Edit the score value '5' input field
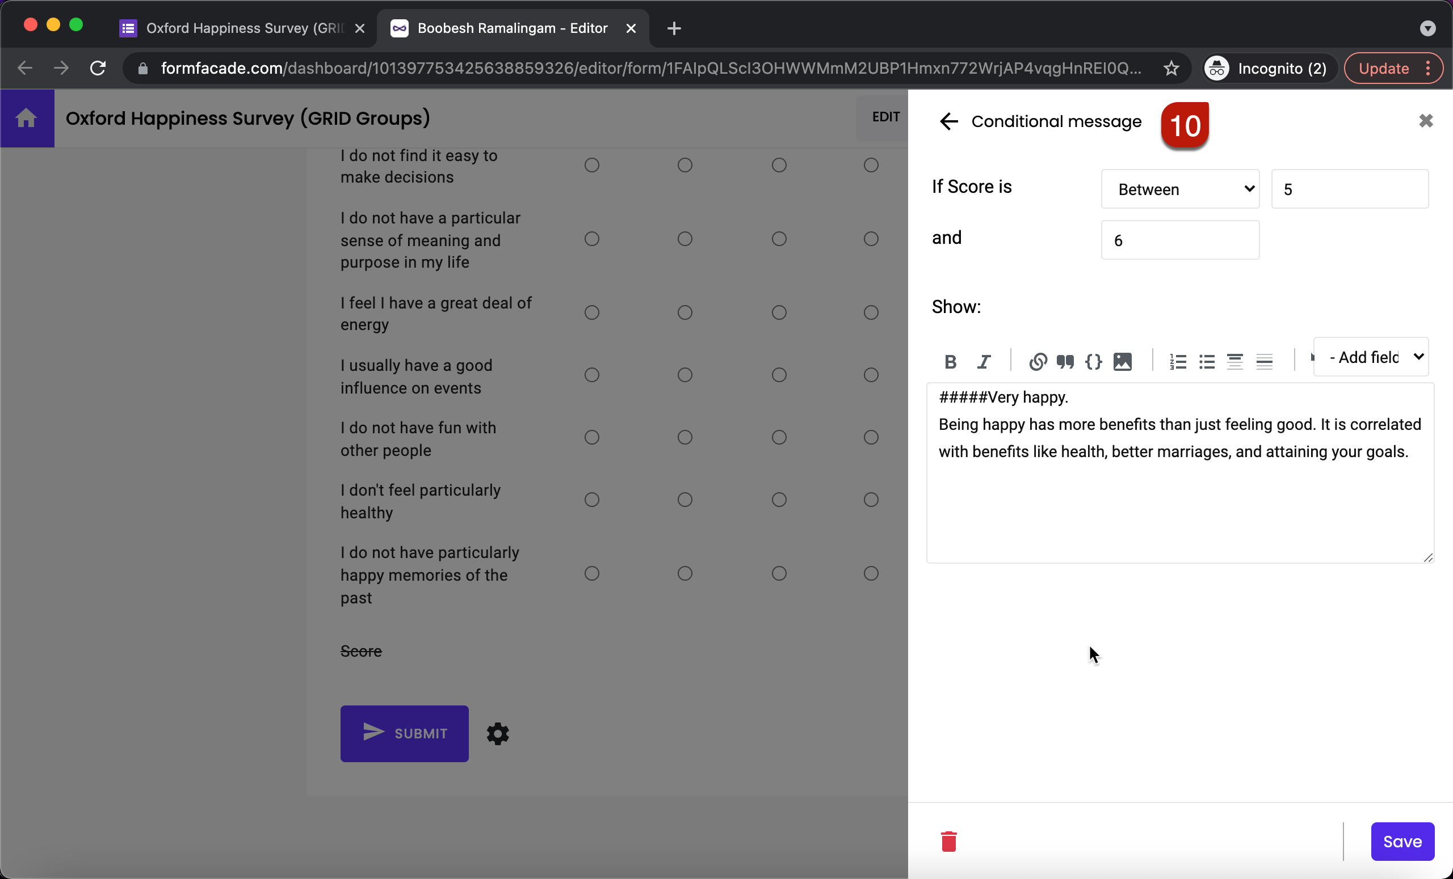 click(1349, 189)
